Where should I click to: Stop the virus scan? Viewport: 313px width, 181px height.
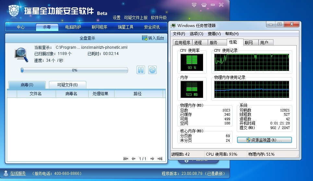pyautogui.click(x=152, y=70)
